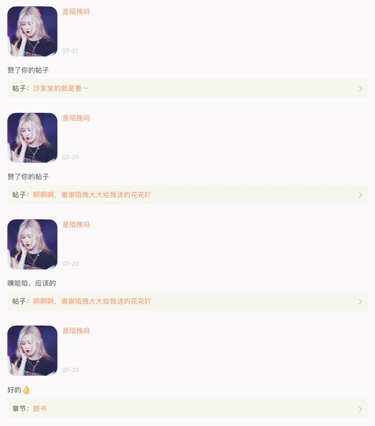Image resolution: width=375 pixels, height=426 pixels.
Task: Click the 07-21 date stamp
Action: tap(70, 51)
